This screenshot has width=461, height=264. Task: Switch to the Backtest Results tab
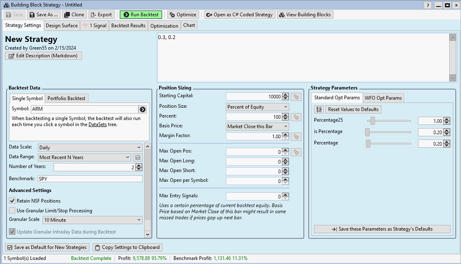128,26
